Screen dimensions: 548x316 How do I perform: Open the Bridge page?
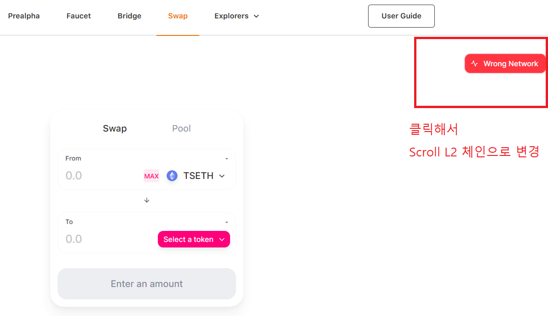pyautogui.click(x=129, y=16)
